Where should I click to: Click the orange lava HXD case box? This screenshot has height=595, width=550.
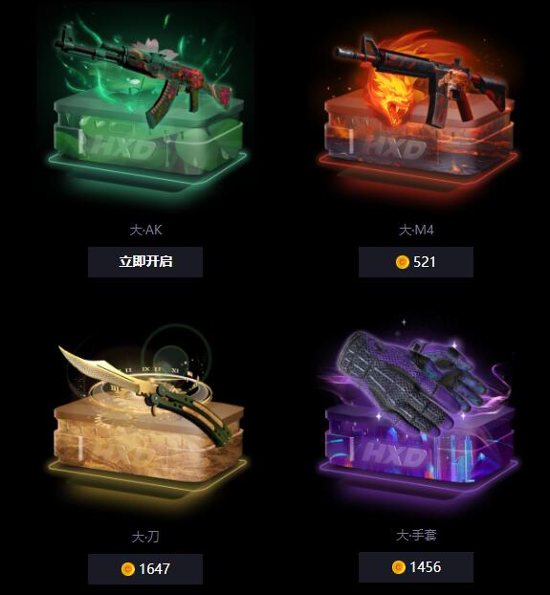click(419, 143)
